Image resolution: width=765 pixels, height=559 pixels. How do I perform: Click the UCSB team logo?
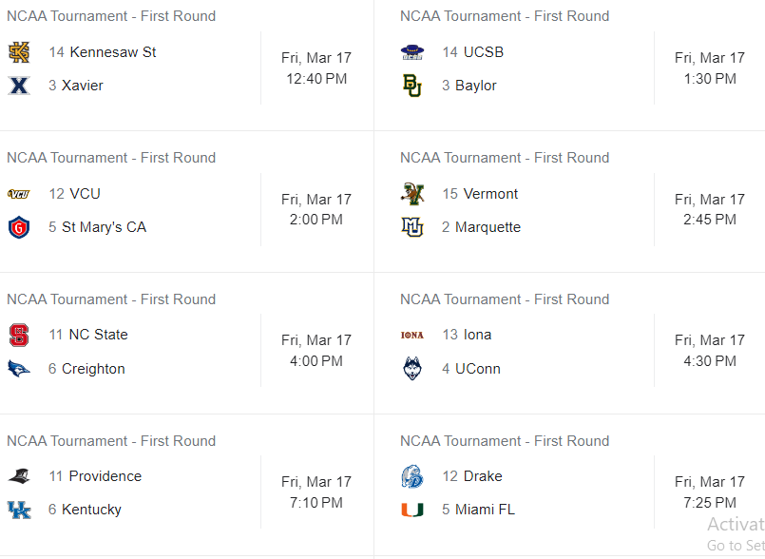coord(412,52)
